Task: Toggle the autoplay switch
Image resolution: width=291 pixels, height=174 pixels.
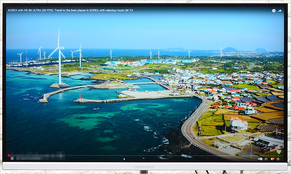Action: 260,159
